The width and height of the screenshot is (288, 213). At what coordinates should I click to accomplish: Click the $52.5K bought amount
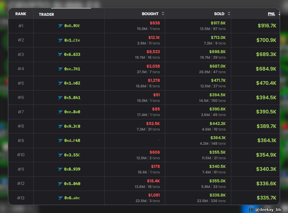pyautogui.click(x=153, y=124)
